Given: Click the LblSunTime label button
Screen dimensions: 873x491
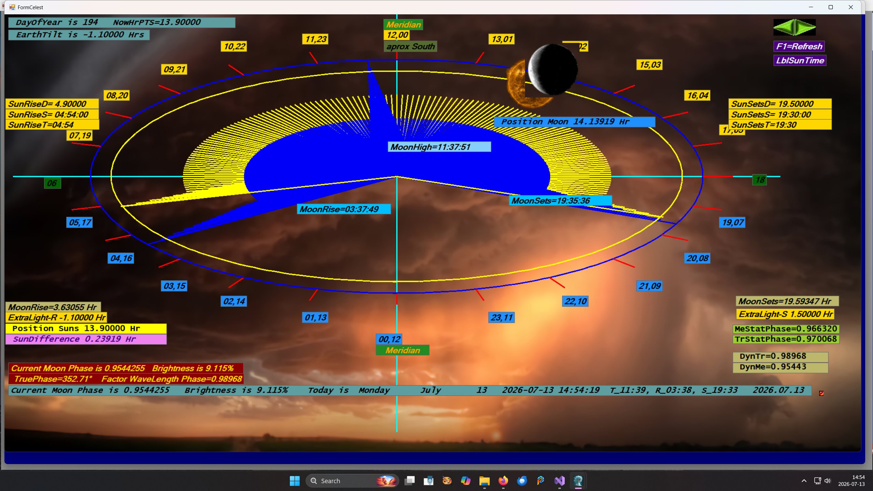Looking at the screenshot, I should coord(800,60).
